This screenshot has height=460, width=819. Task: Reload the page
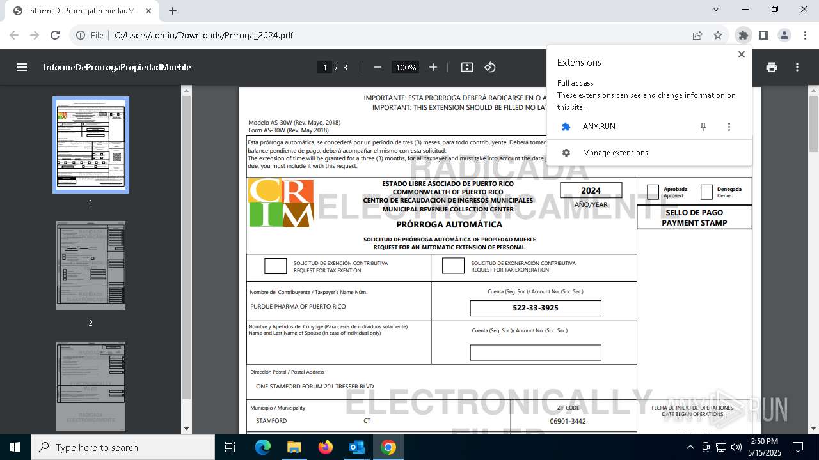pos(55,35)
